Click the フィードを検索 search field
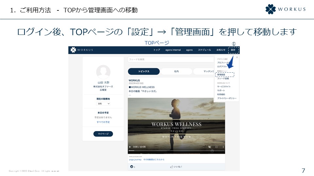This screenshot has height=176, width=314. [171, 59]
